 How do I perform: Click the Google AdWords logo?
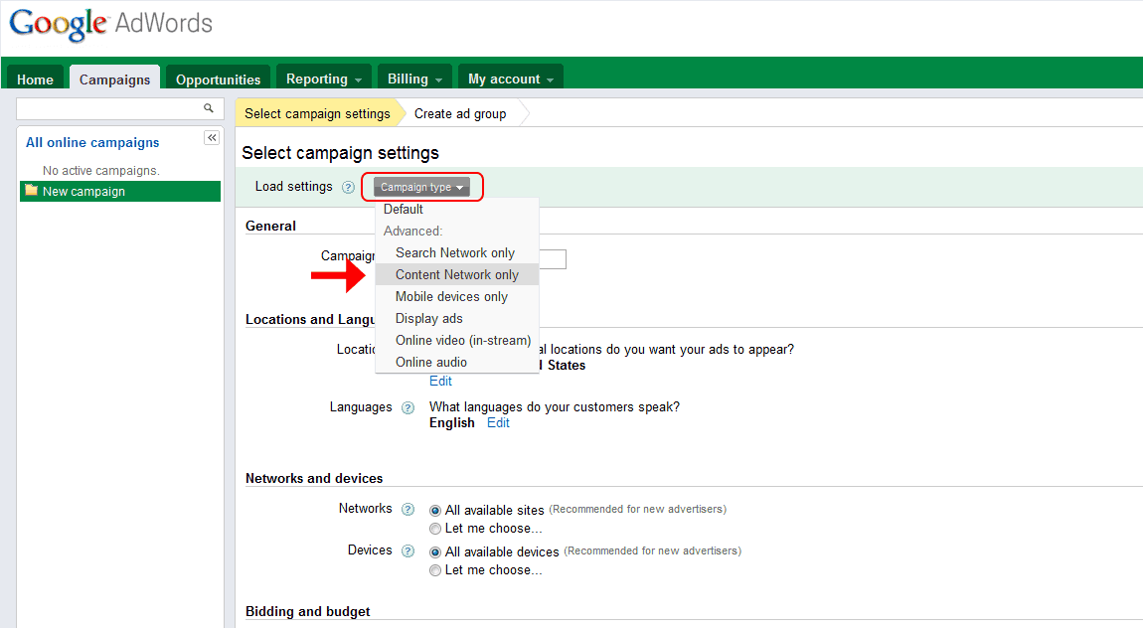(110, 23)
